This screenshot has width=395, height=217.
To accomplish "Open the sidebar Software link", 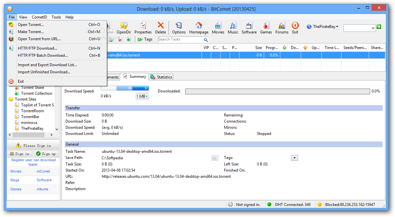I will point(44,180).
